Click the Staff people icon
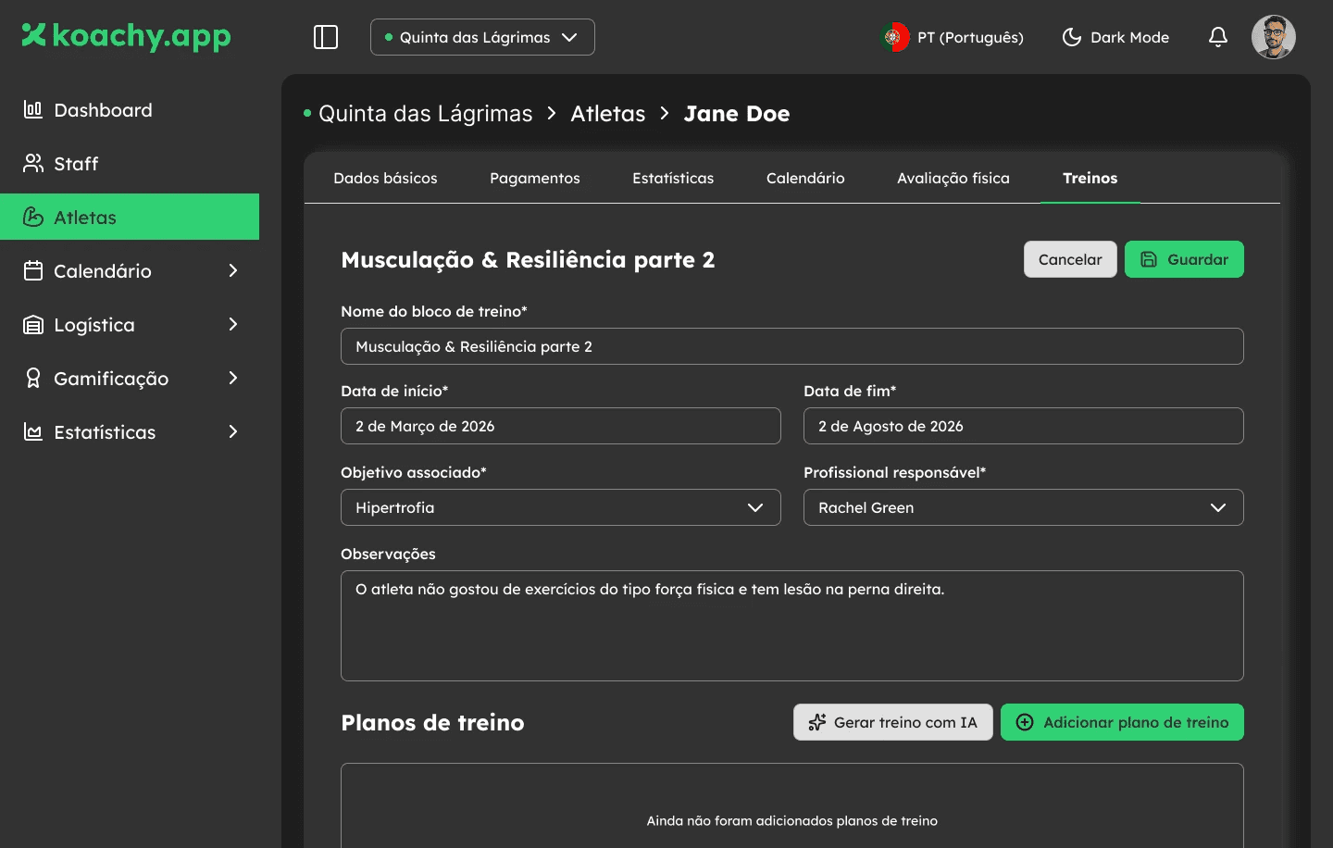Image resolution: width=1333 pixels, height=848 pixels. point(33,164)
